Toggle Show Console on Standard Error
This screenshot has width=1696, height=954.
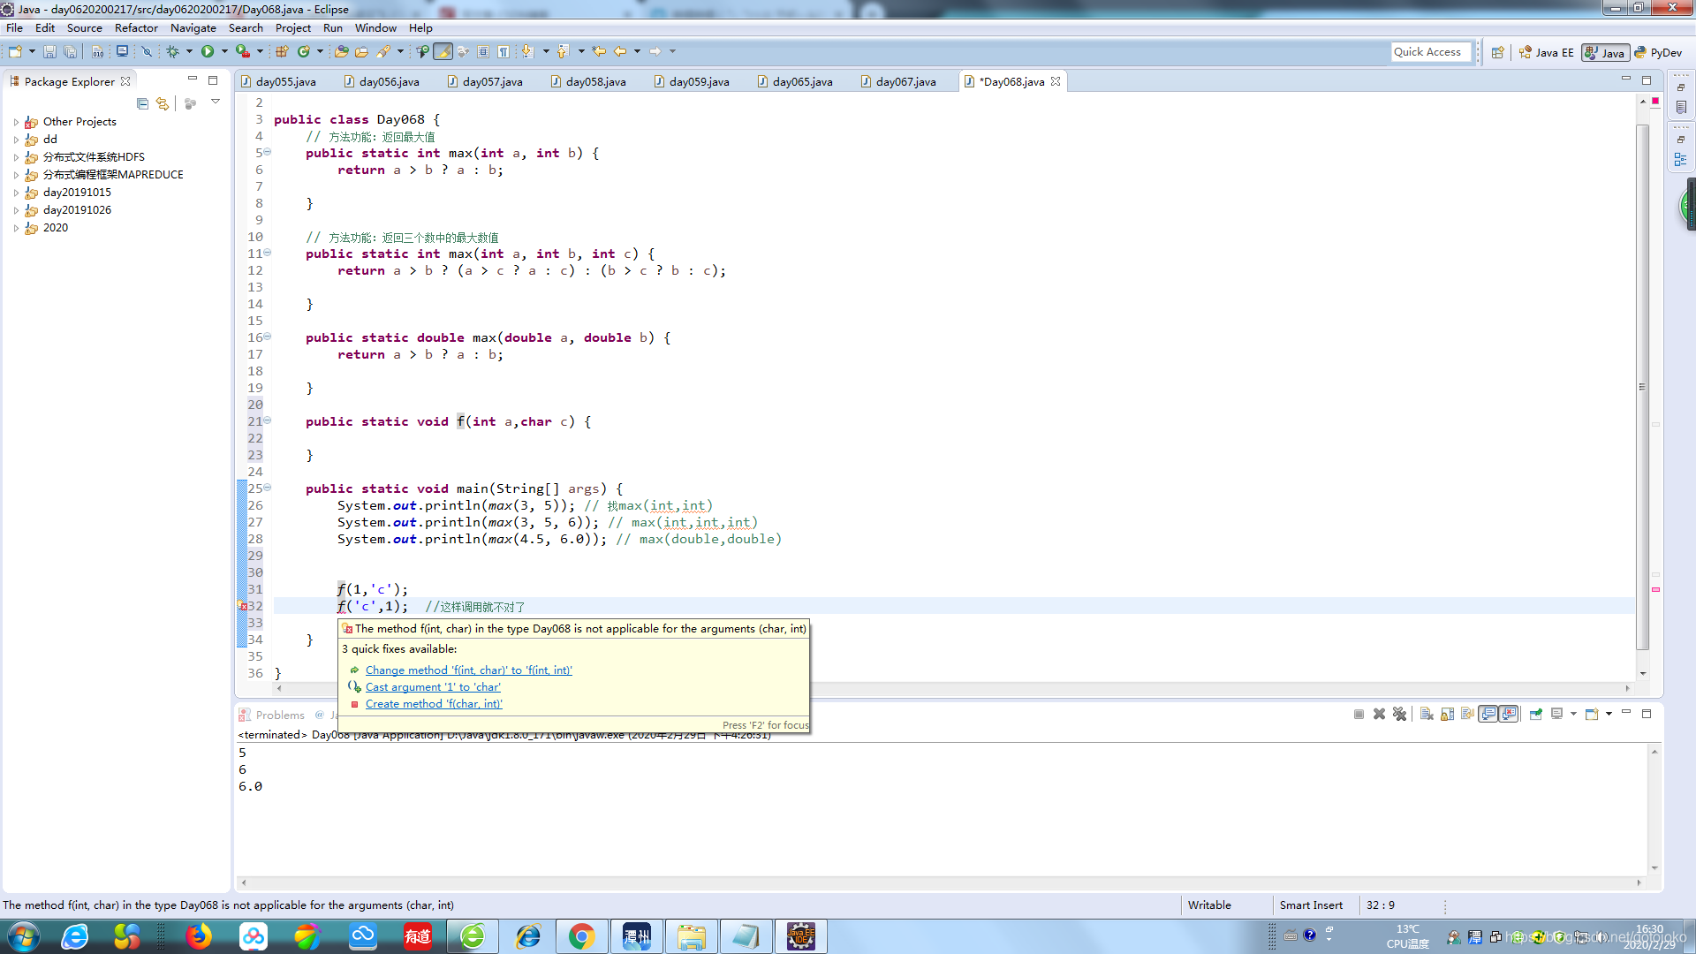pyautogui.click(x=1509, y=714)
